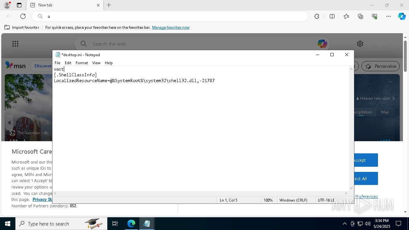The height and width of the screenshot is (230, 409).
Task: Click Notepad horizontal scrollbar right arrow
Action: coord(346,194)
